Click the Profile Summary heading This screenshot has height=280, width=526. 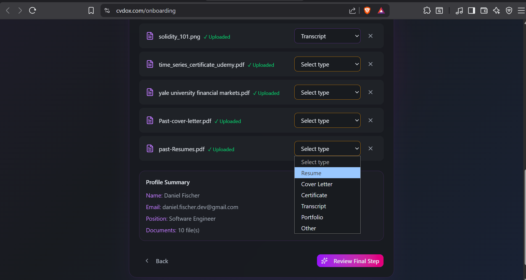168,182
